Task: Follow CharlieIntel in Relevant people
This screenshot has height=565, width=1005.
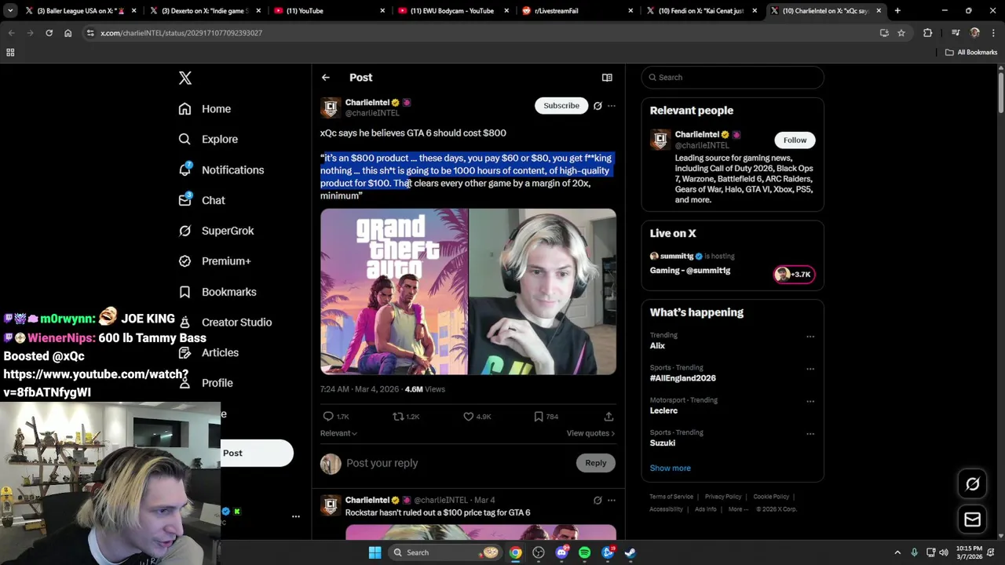Action: 795,140
